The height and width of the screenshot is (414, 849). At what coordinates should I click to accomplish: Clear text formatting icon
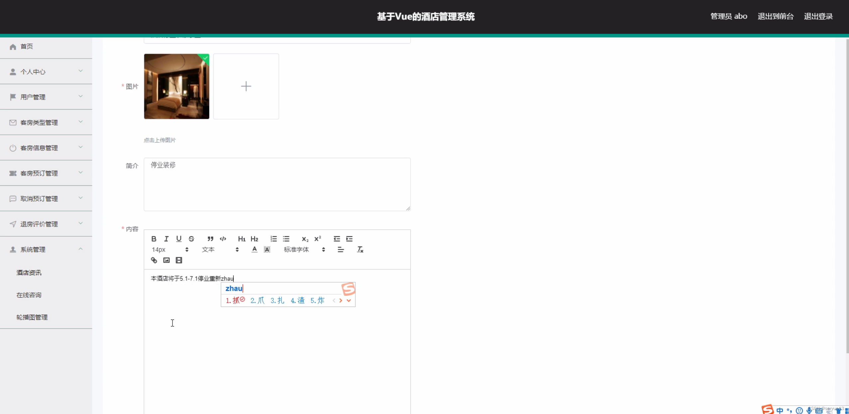click(x=360, y=250)
